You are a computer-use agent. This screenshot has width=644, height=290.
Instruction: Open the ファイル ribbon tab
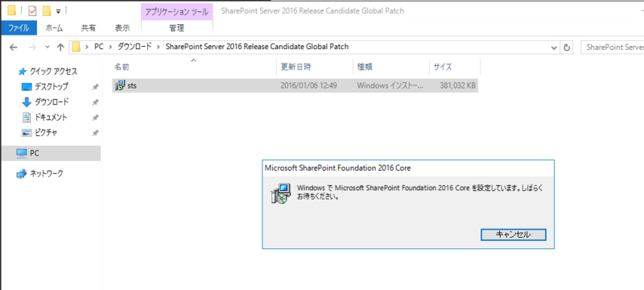[x=19, y=28]
